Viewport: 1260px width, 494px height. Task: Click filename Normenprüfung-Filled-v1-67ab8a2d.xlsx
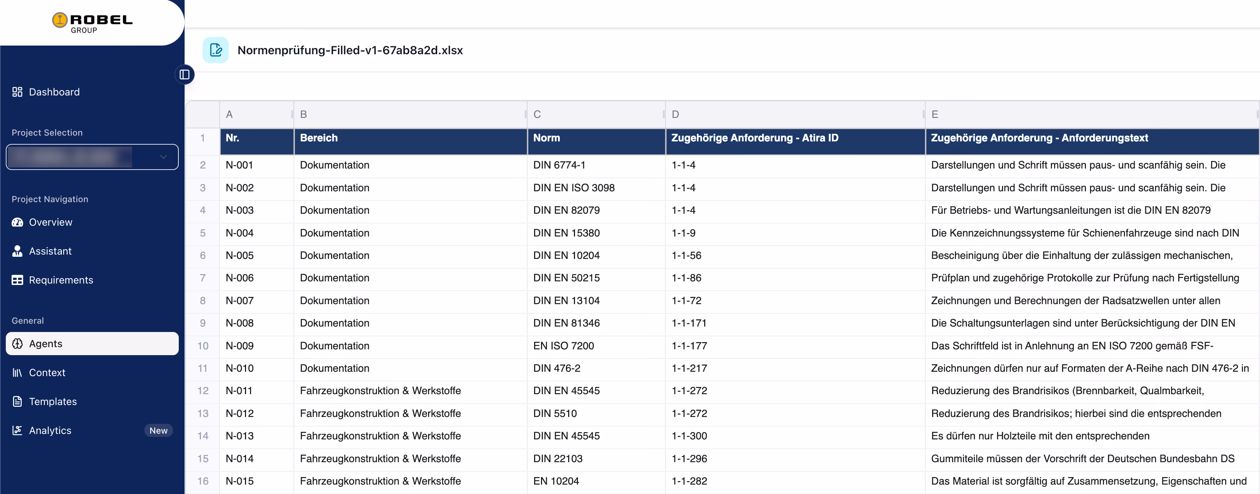click(x=350, y=50)
